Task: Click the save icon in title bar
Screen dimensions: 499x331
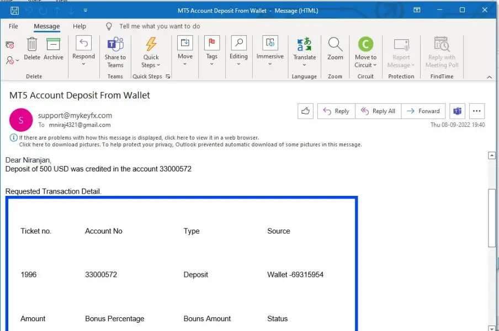Action: click(15, 10)
